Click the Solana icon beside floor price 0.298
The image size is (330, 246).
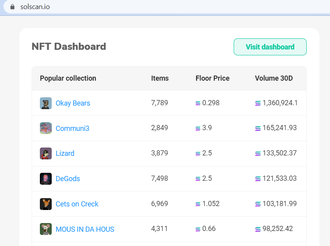tap(198, 103)
